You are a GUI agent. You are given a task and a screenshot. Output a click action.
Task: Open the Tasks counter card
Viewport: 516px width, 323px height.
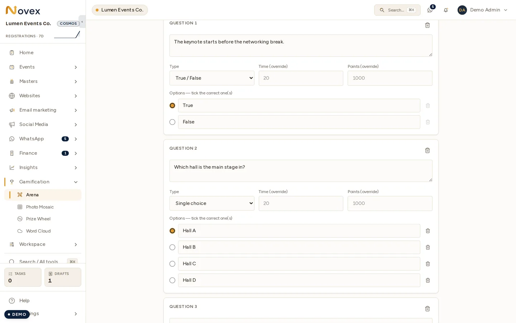click(23, 277)
